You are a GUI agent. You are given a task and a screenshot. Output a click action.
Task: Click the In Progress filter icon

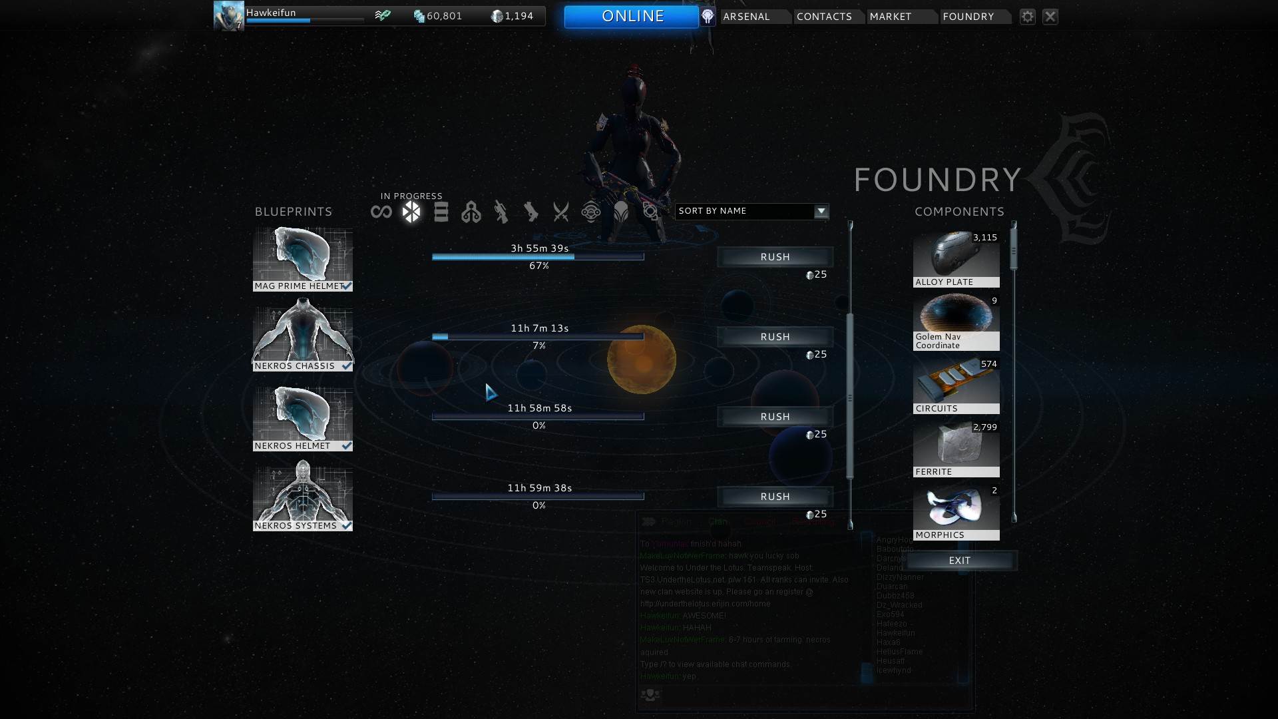tap(411, 212)
